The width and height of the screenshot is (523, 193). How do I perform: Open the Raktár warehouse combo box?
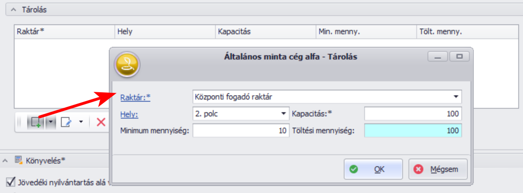[x=327, y=96]
